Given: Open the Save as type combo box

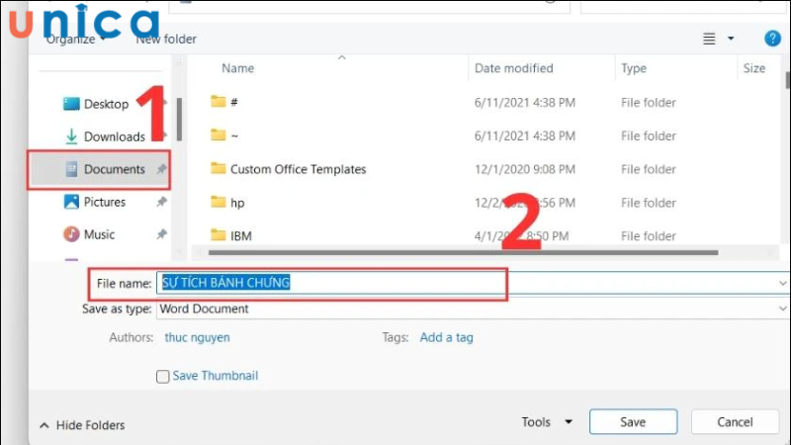Looking at the screenshot, I should pyautogui.click(x=473, y=309).
